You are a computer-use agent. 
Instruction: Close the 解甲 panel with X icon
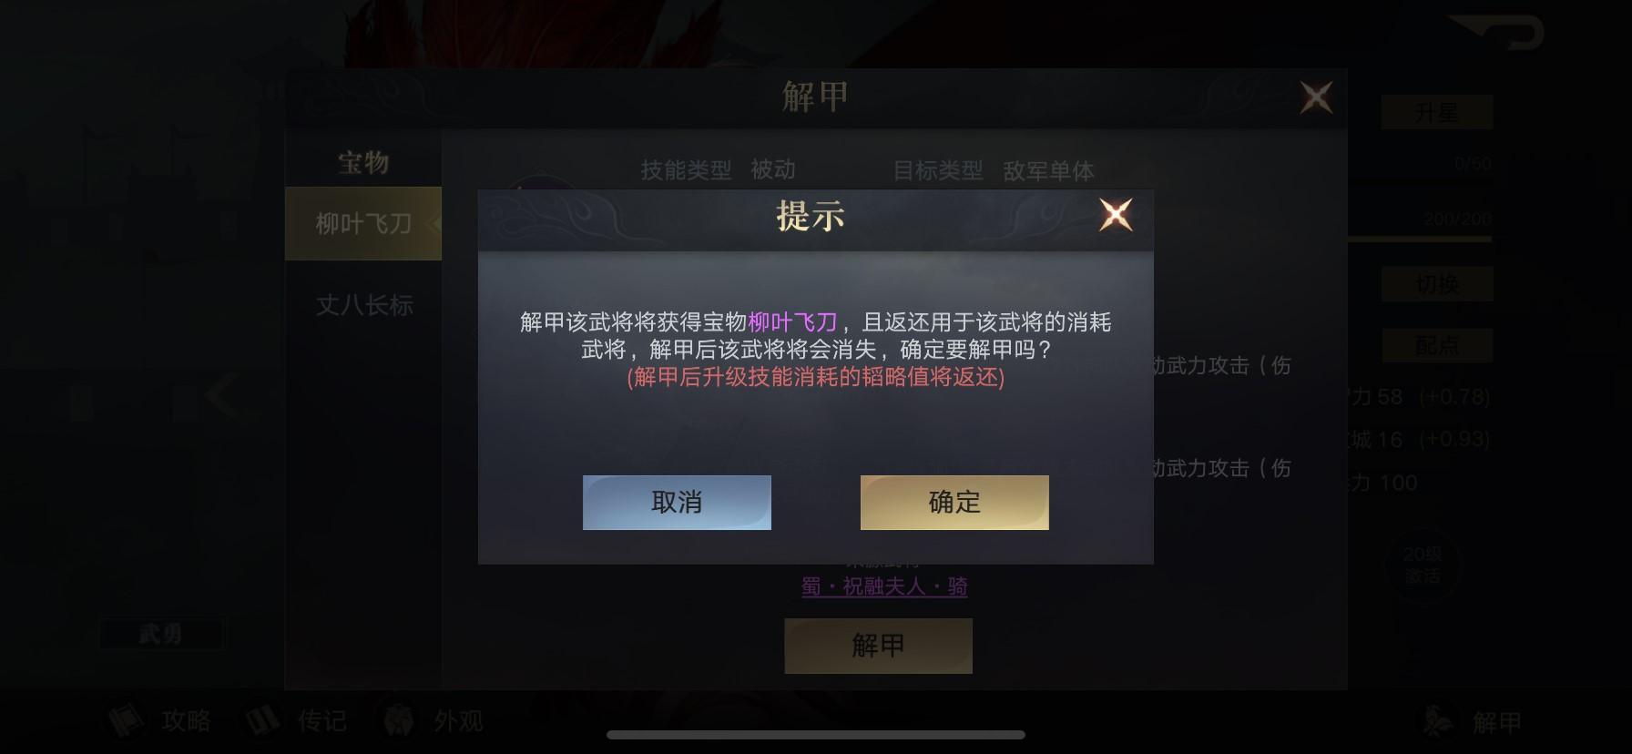click(1316, 97)
